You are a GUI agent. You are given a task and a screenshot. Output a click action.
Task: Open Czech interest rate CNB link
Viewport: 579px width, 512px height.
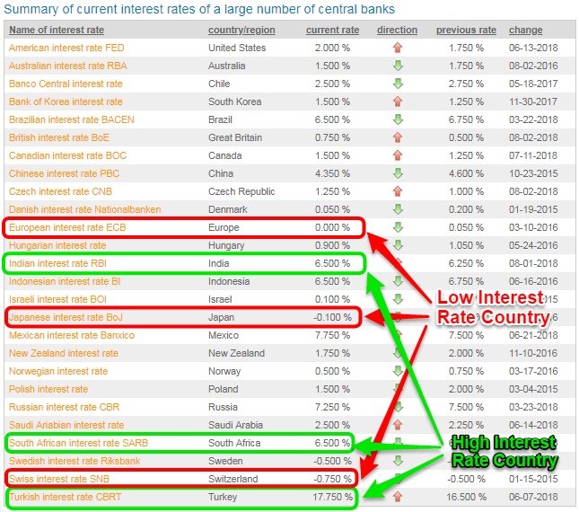[x=60, y=191]
